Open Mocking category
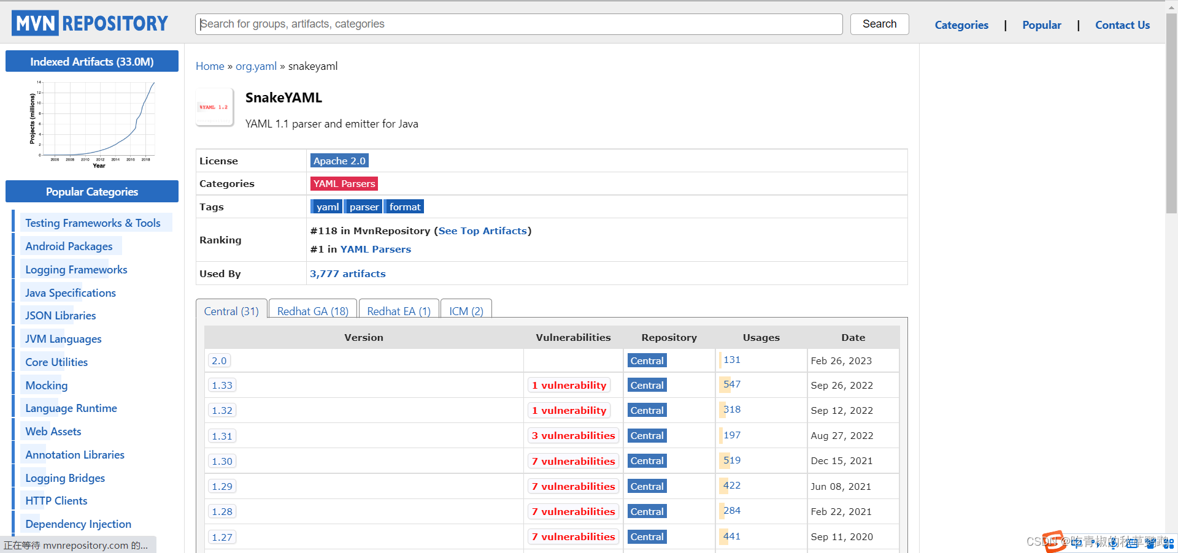 pyautogui.click(x=47, y=386)
